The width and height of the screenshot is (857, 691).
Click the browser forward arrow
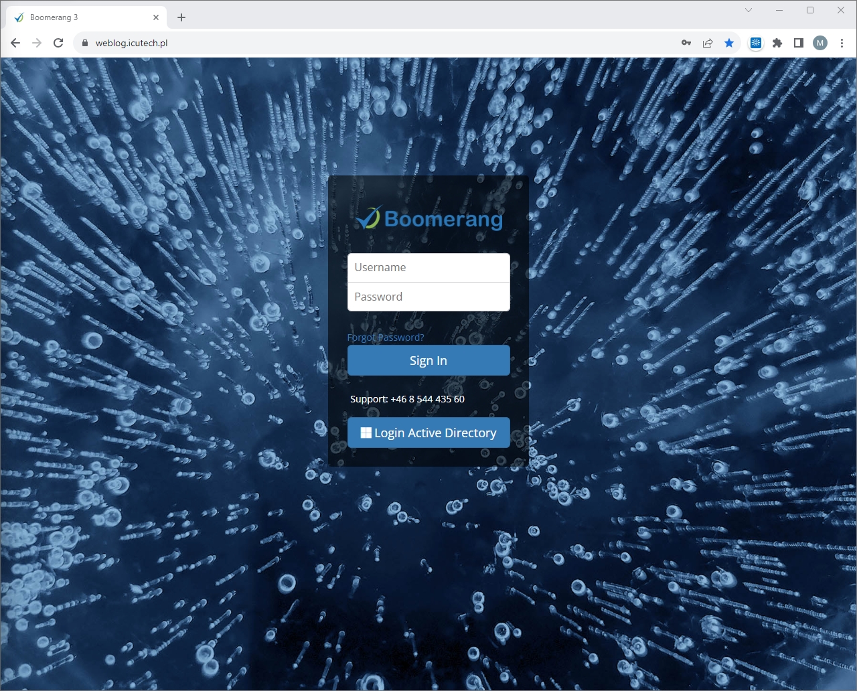click(x=37, y=43)
